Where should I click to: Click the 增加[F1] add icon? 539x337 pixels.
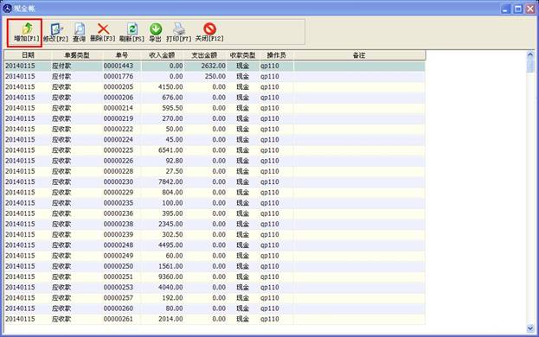pyautogui.click(x=26, y=33)
